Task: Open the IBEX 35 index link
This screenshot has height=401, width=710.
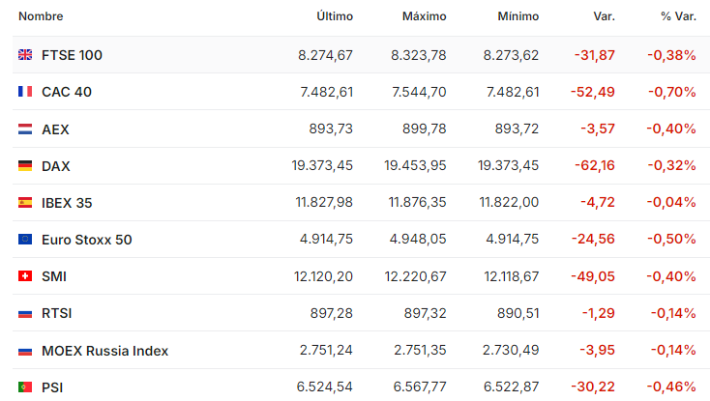Action: coord(67,203)
